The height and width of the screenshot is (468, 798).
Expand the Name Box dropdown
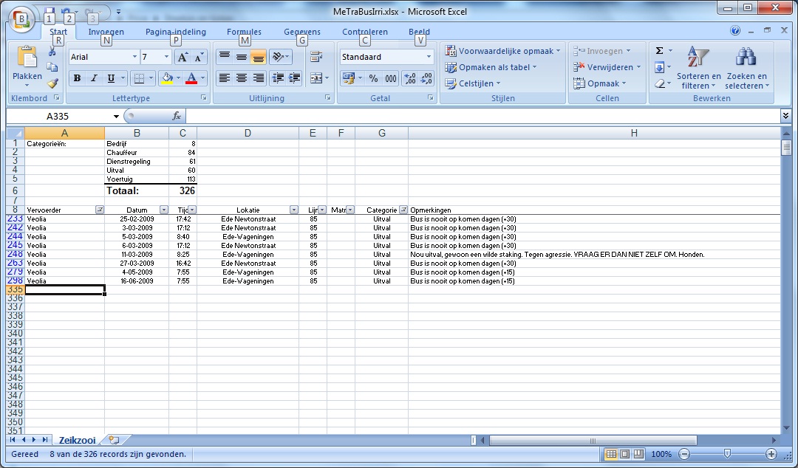116,117
